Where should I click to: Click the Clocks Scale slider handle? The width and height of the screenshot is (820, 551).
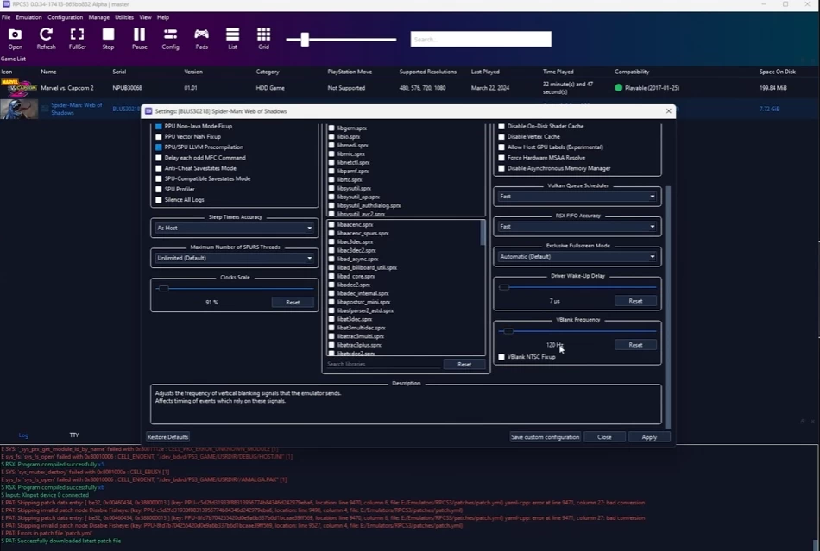point(163,288)
